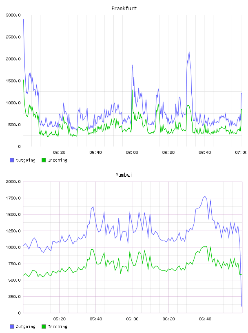Screen dimensions: 248x333
Task: Click the 1000.0 y-axis label in Frankfurt
Action: tap(13, 103)
